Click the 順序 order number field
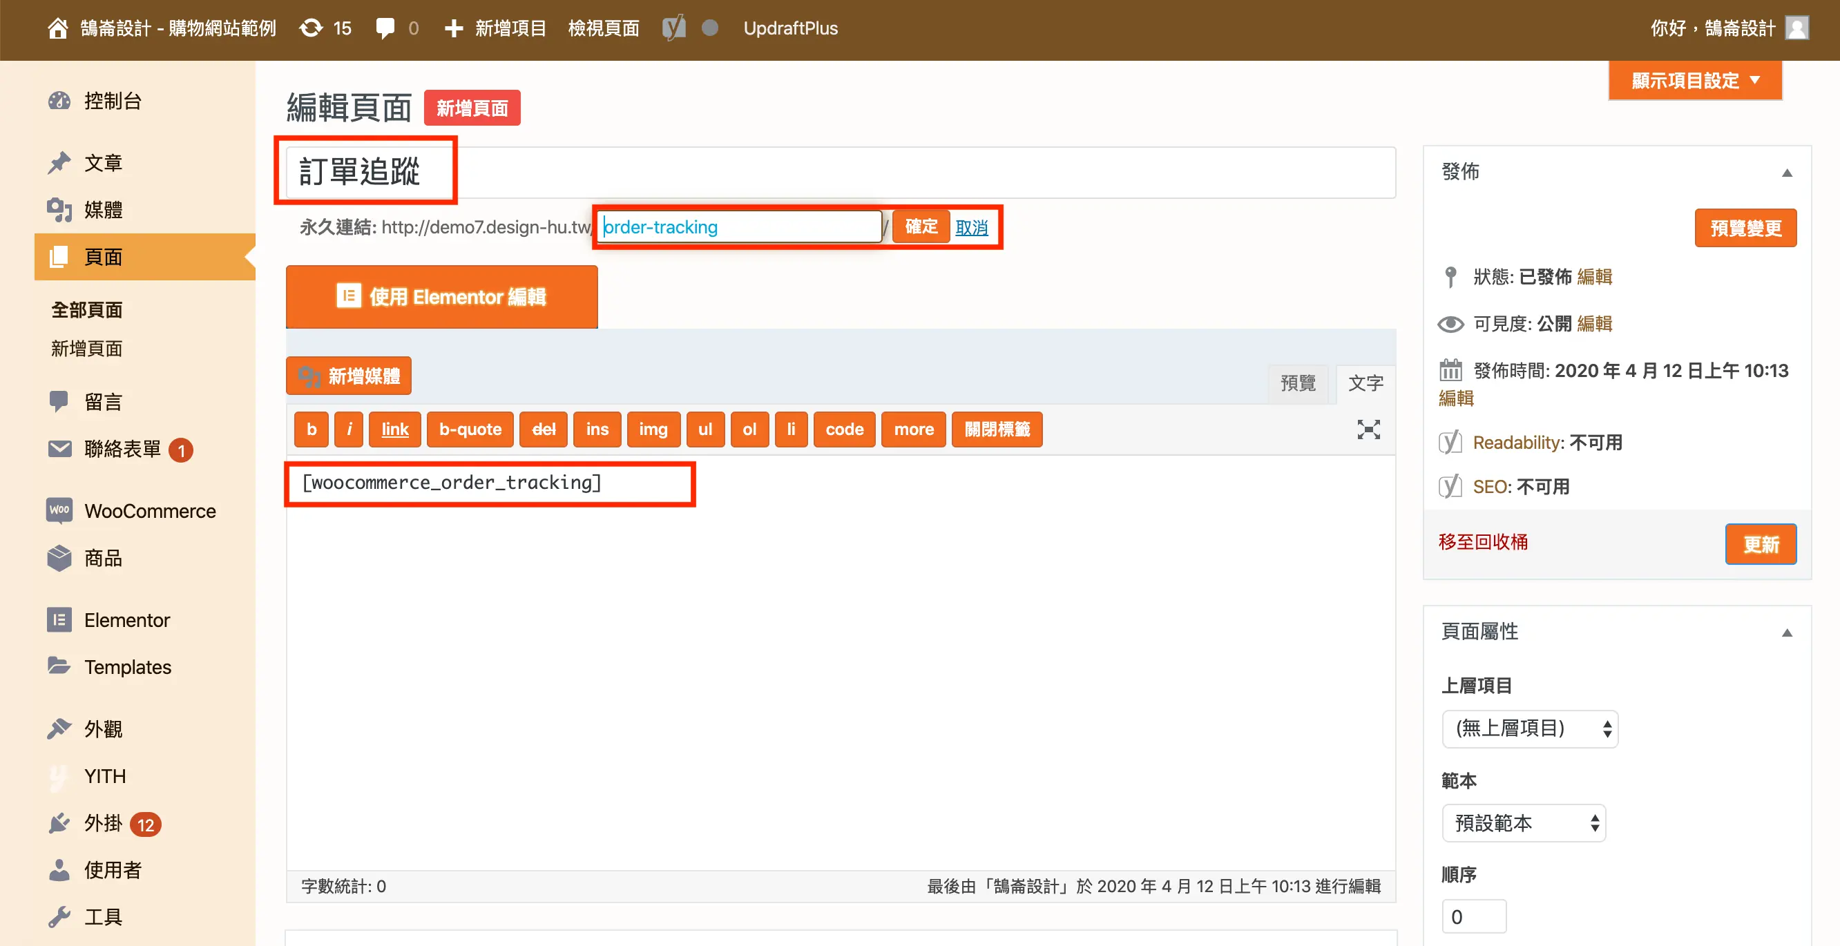1840x946 pixels. tap(1473, 916)
